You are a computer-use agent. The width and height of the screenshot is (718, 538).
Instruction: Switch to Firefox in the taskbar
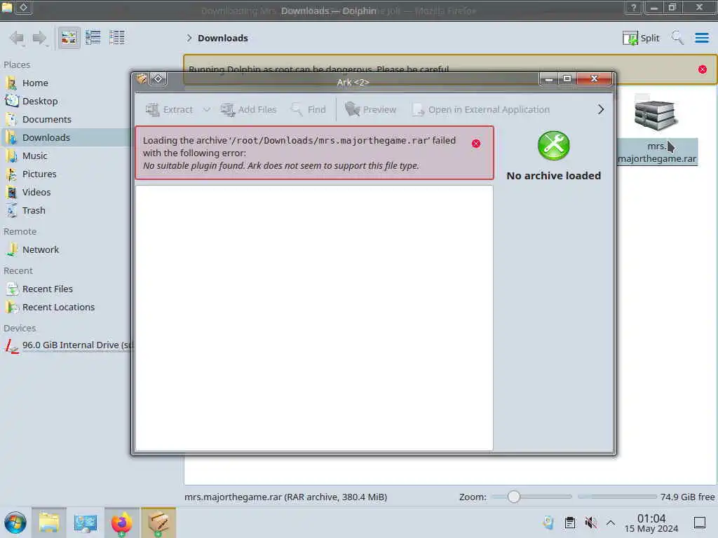[x=121, y=523]
